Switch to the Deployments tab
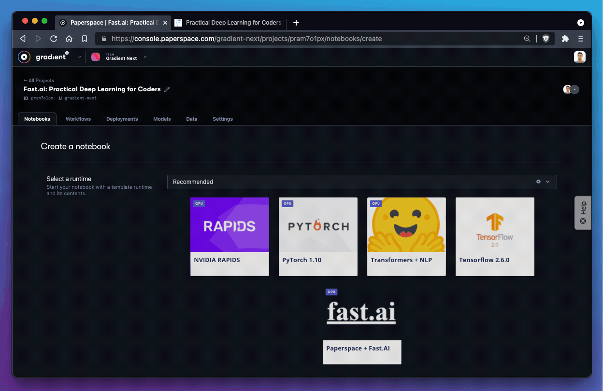The height and width of the screenshot is (391, 603). pos(122,119)
